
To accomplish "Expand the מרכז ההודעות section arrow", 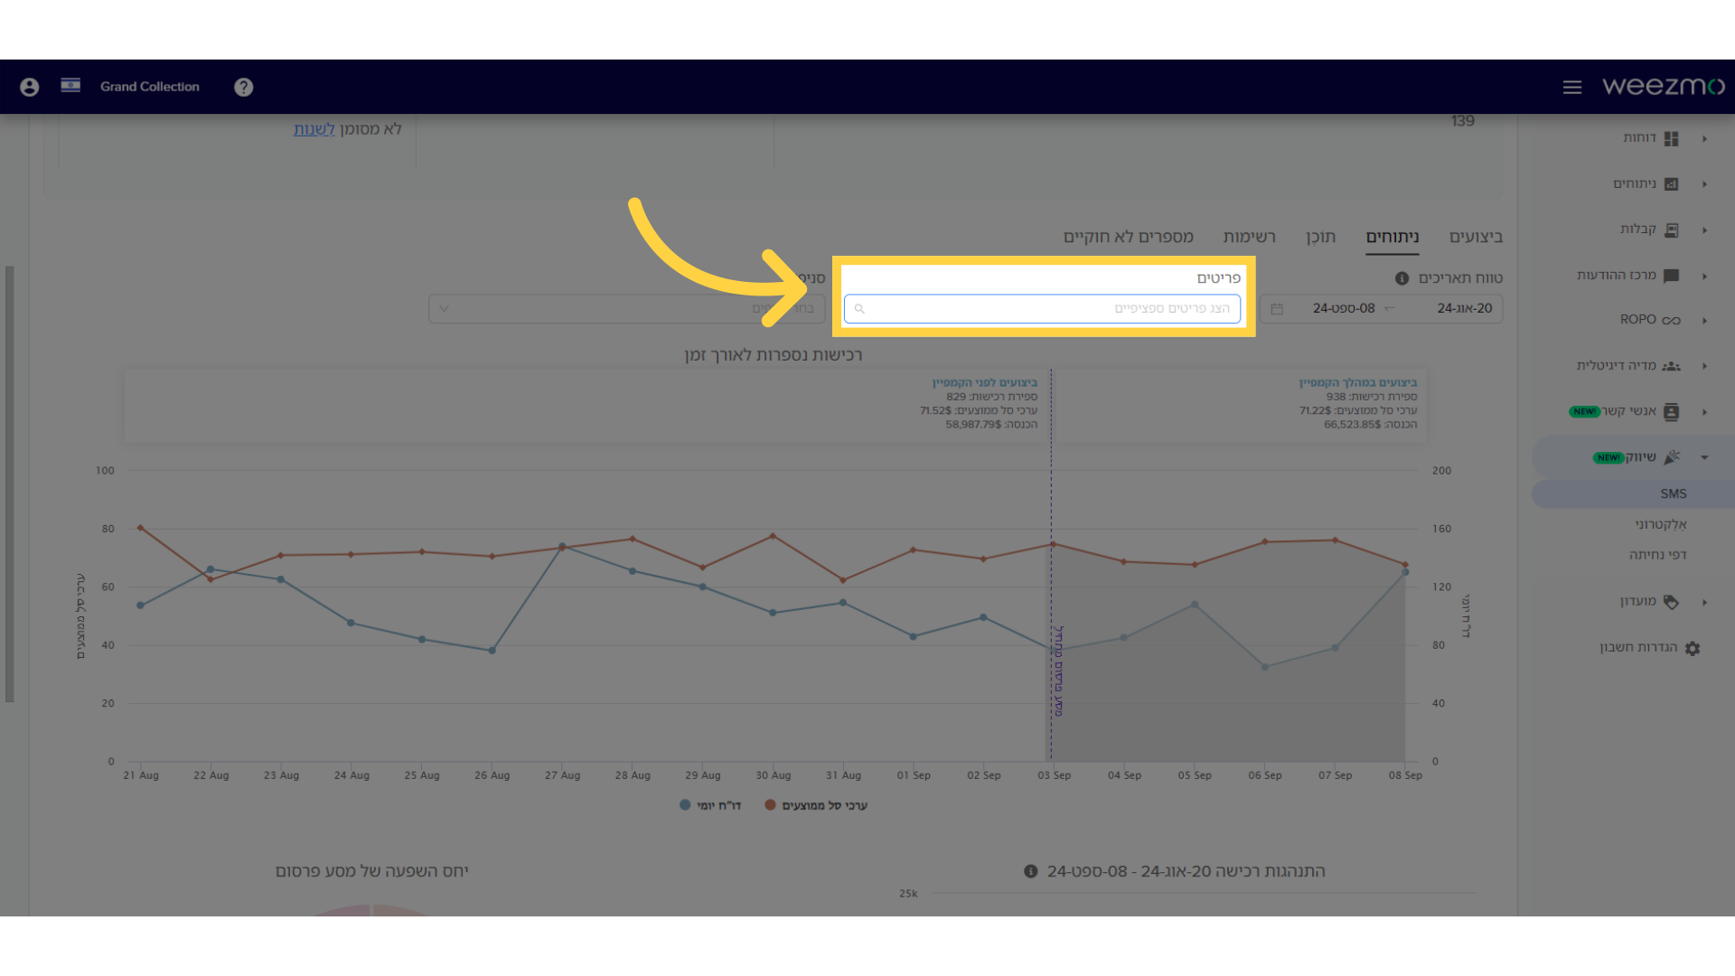I will point(1704,277).
